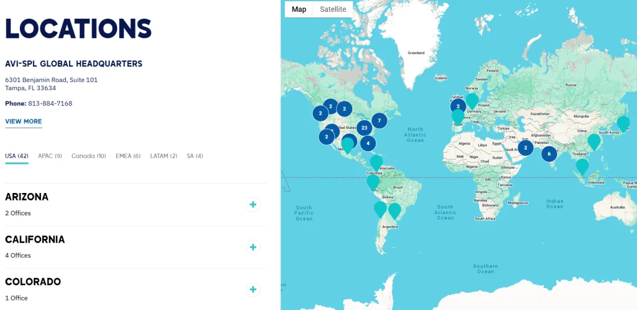
Task: Open the 2-location cluster near Saudi Arabia
Action: click(x=526, y=148)
